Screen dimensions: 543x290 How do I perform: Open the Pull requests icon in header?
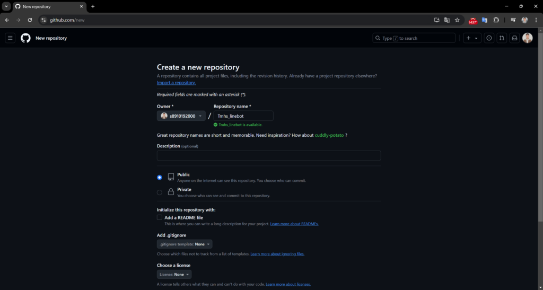pos(502,38)
